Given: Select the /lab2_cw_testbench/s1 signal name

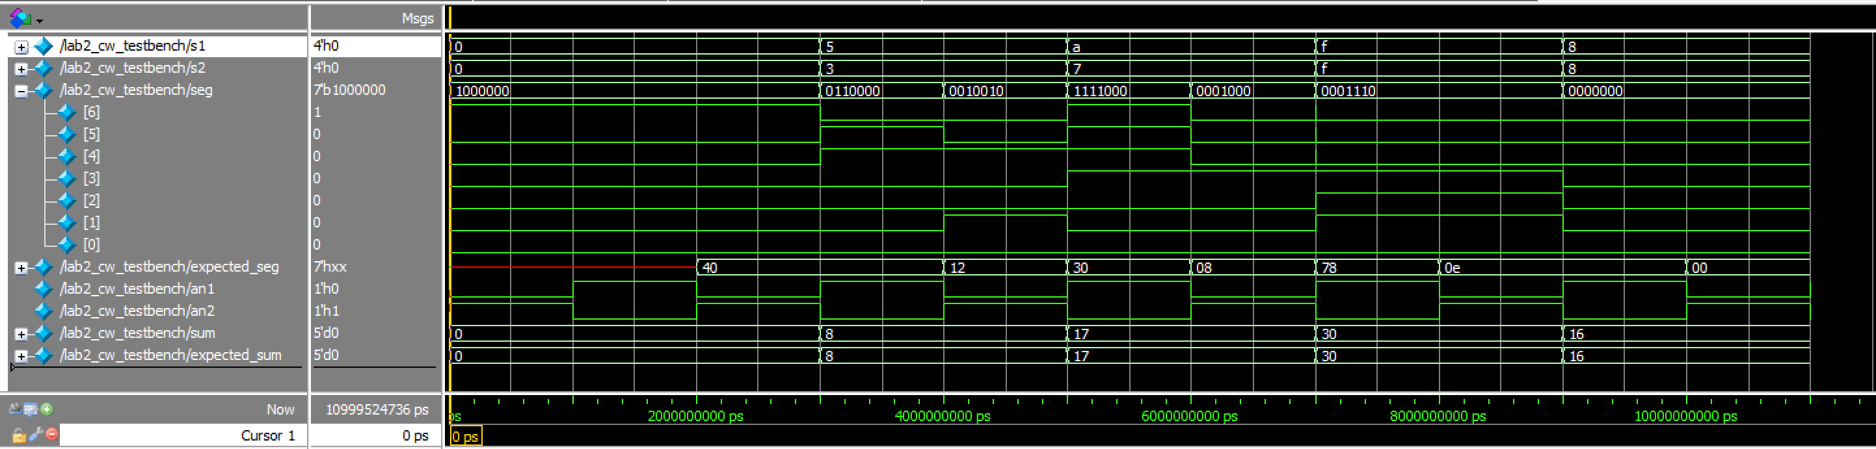Looking at the screenshot, I should pos(133,46).
